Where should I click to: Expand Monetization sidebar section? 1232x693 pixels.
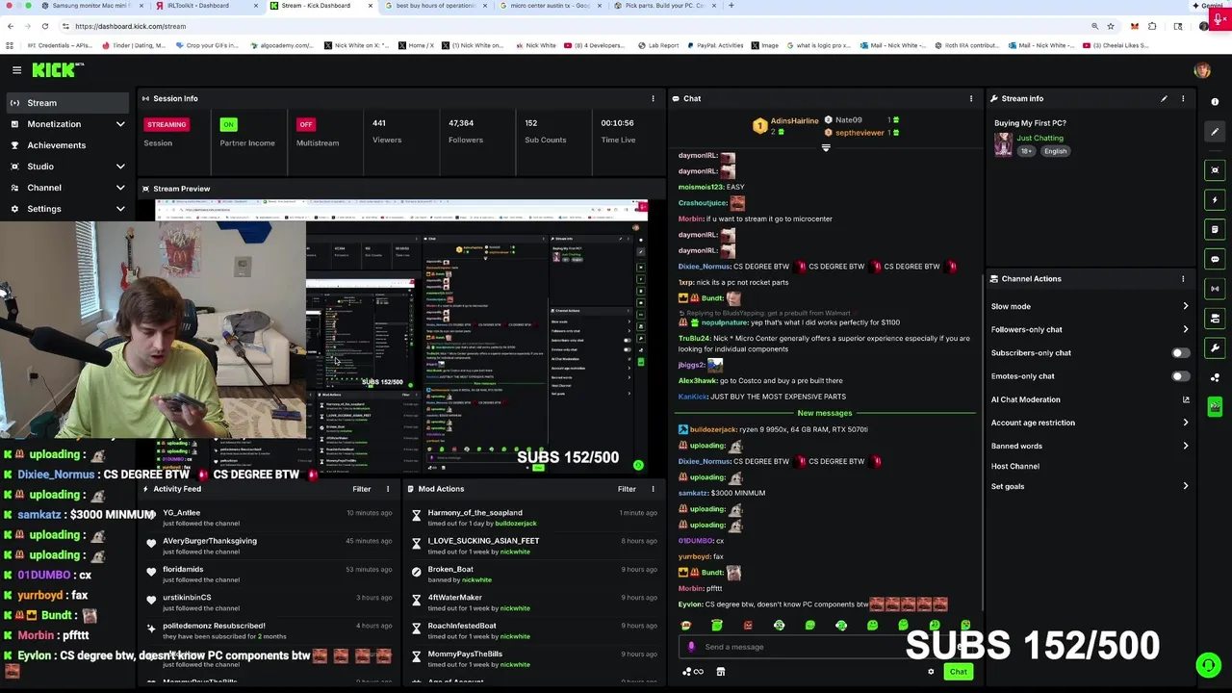point(65,124)
